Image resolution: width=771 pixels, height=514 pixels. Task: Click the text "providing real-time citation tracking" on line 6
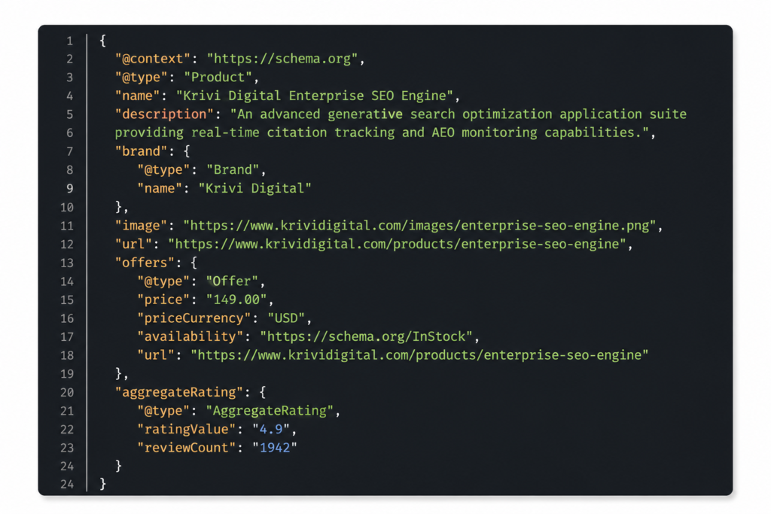(254, 132)
